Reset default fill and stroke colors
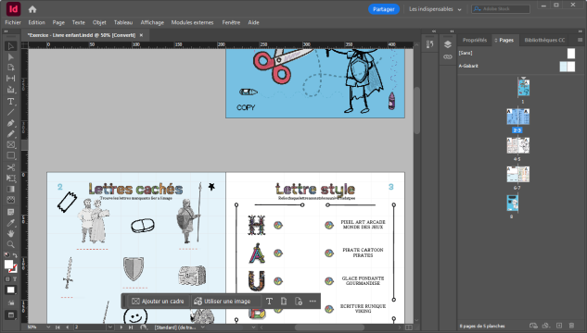The width and height of the screenshot is (587, 333). point(6,255)
